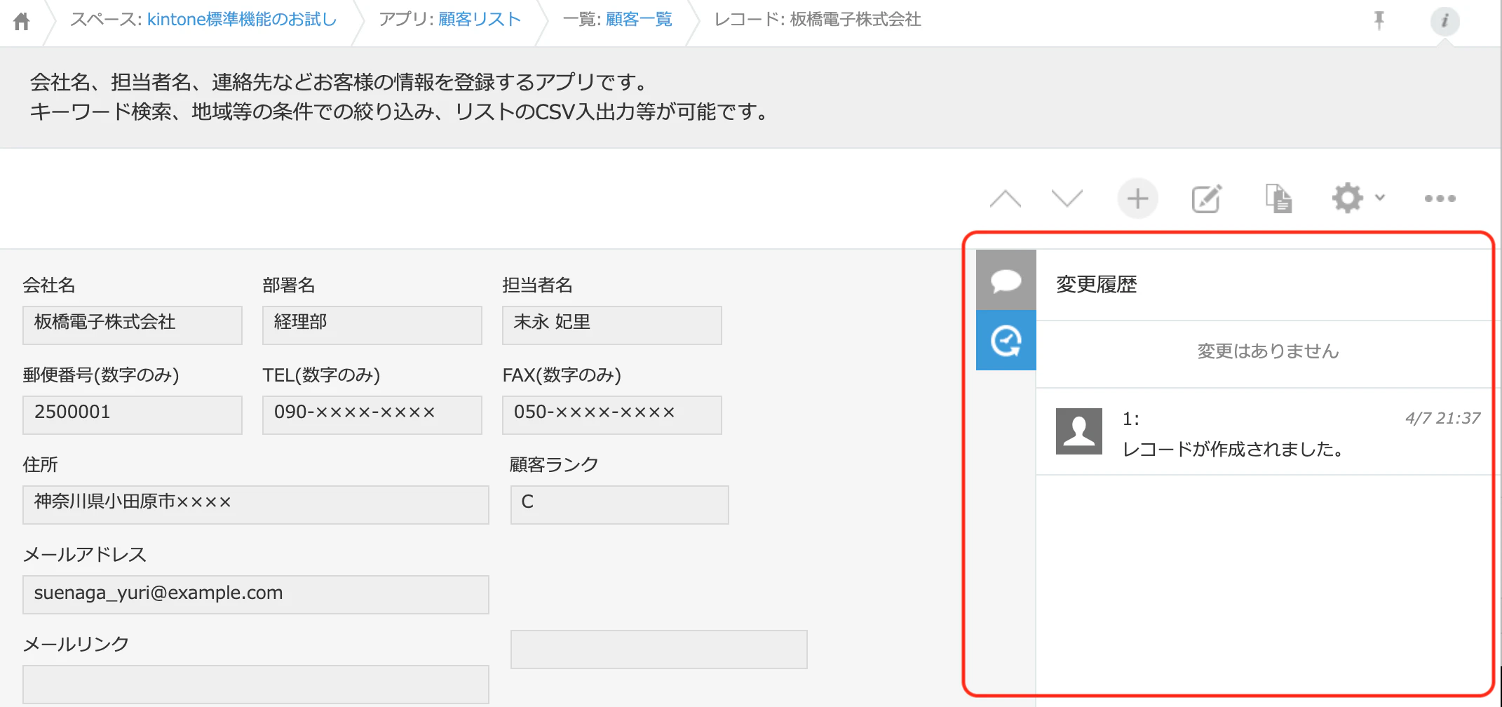This screenshot has width=1502, height=707.
Task: Click TEL value 090-××××-××××
Action: coord(372,415)
